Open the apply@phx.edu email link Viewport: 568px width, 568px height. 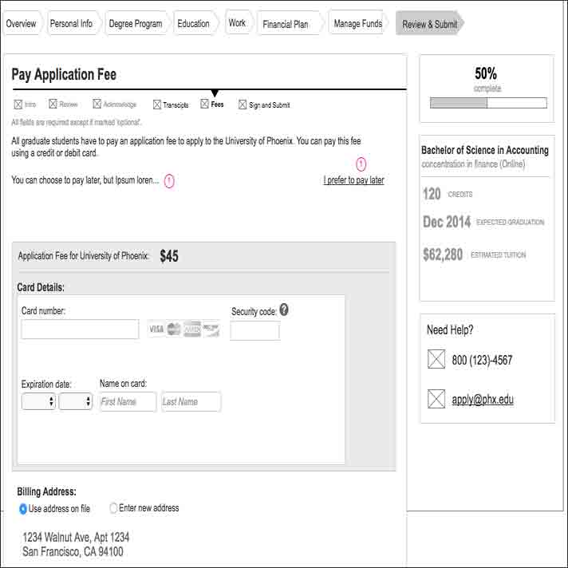tap(483, 399)
